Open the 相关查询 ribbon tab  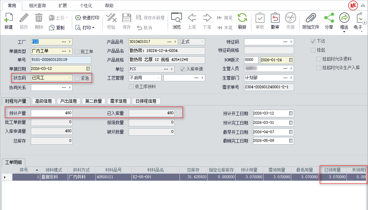[x=37, y=6]
